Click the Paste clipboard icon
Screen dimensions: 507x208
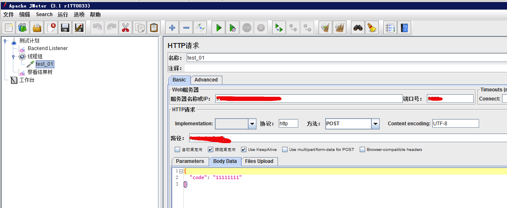click(154, 28)
